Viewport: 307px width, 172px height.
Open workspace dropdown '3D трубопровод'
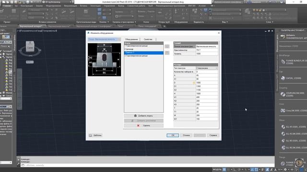point(57,2)
